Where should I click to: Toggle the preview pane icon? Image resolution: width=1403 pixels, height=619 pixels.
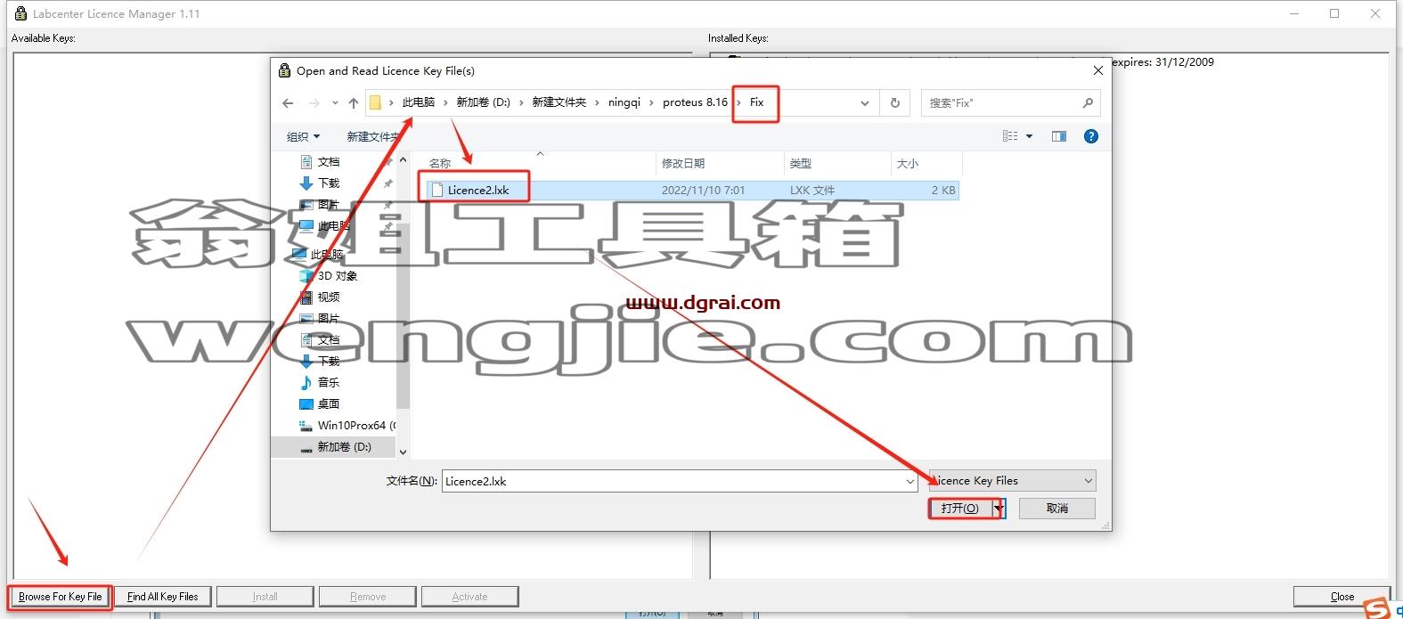(x=1059, y=136)
